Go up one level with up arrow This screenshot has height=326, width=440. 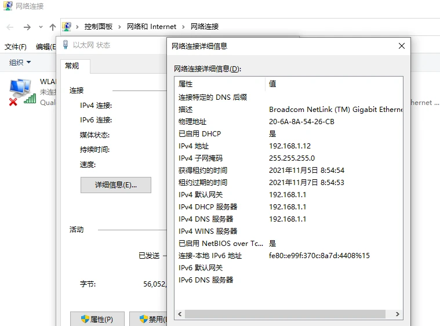[53, 27]
